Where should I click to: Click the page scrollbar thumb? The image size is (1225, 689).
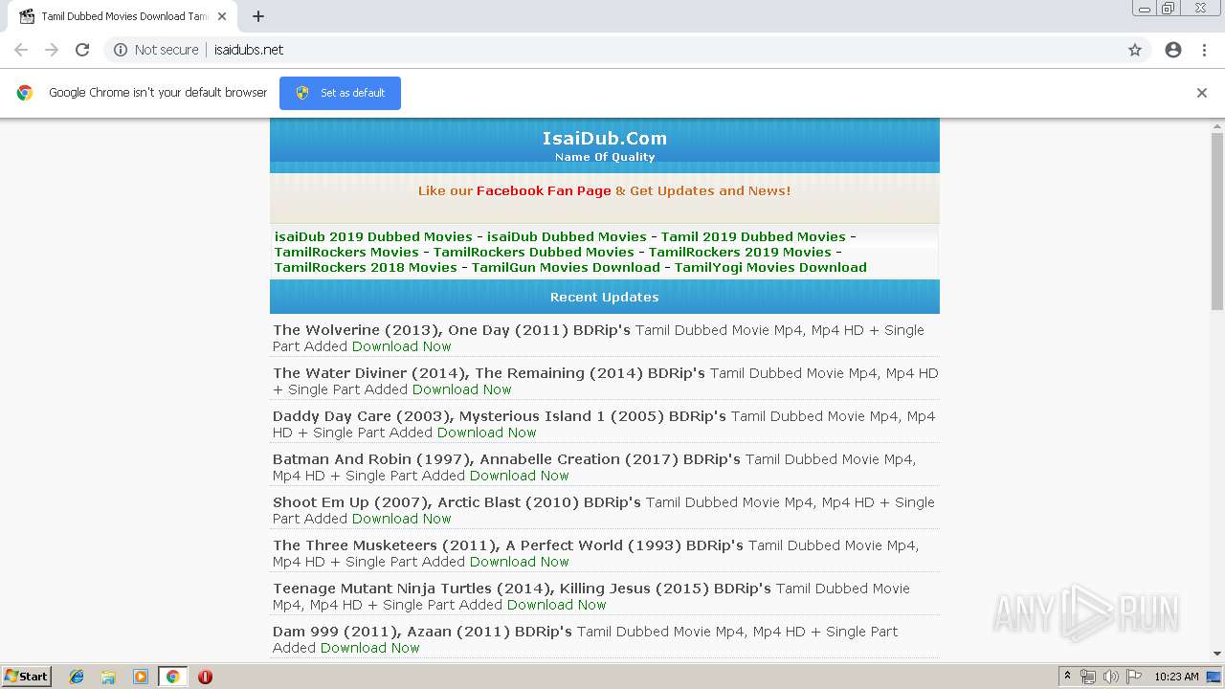(1217, 221)
